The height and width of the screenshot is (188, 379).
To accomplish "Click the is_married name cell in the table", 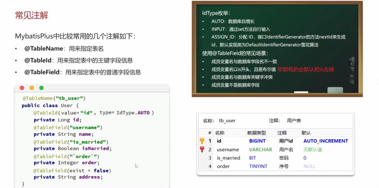I will (x=228, y=158).
